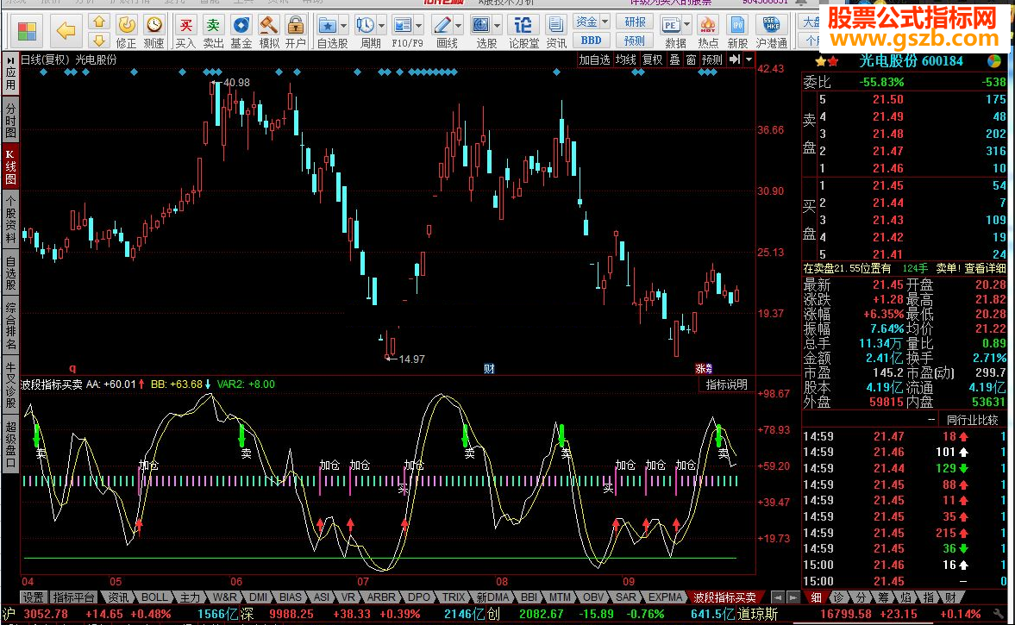Click the pie chart icon beside 600184

click(994, 61)
